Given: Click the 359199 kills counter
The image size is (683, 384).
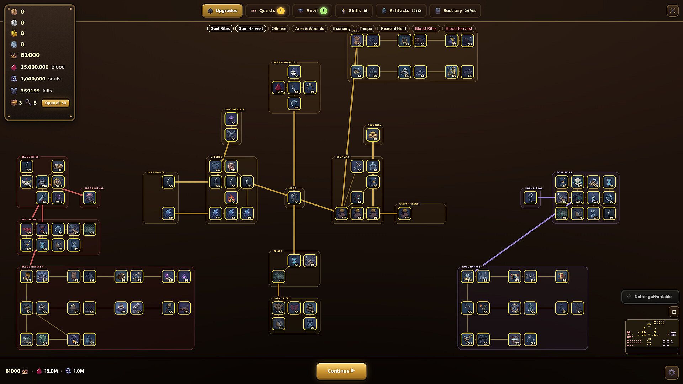Looking at the screenshot, I should [x=31, y=91].
